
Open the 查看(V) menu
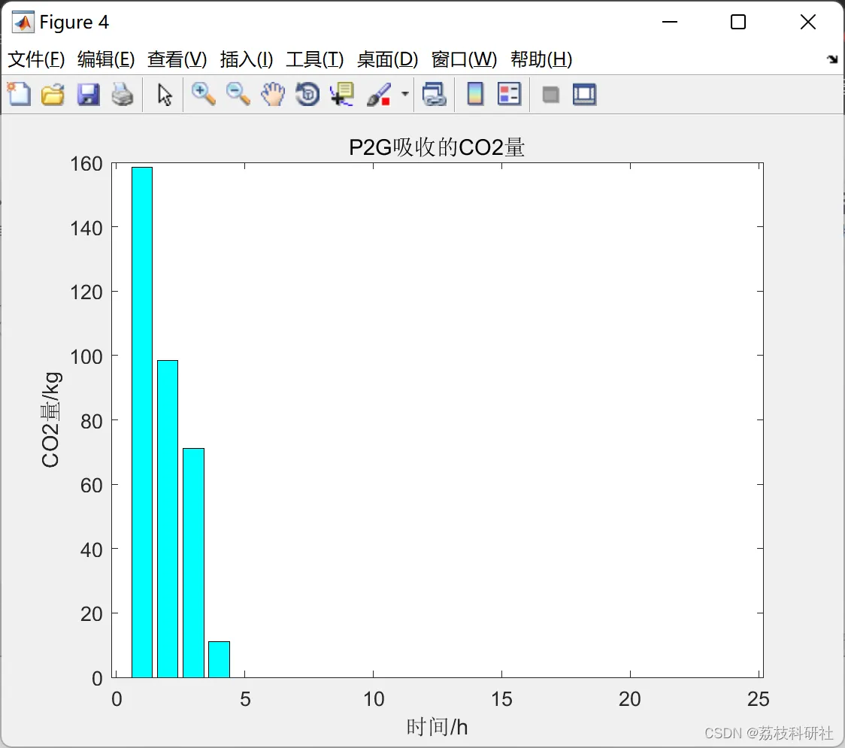pyautogui.click(x=177, y=59)
